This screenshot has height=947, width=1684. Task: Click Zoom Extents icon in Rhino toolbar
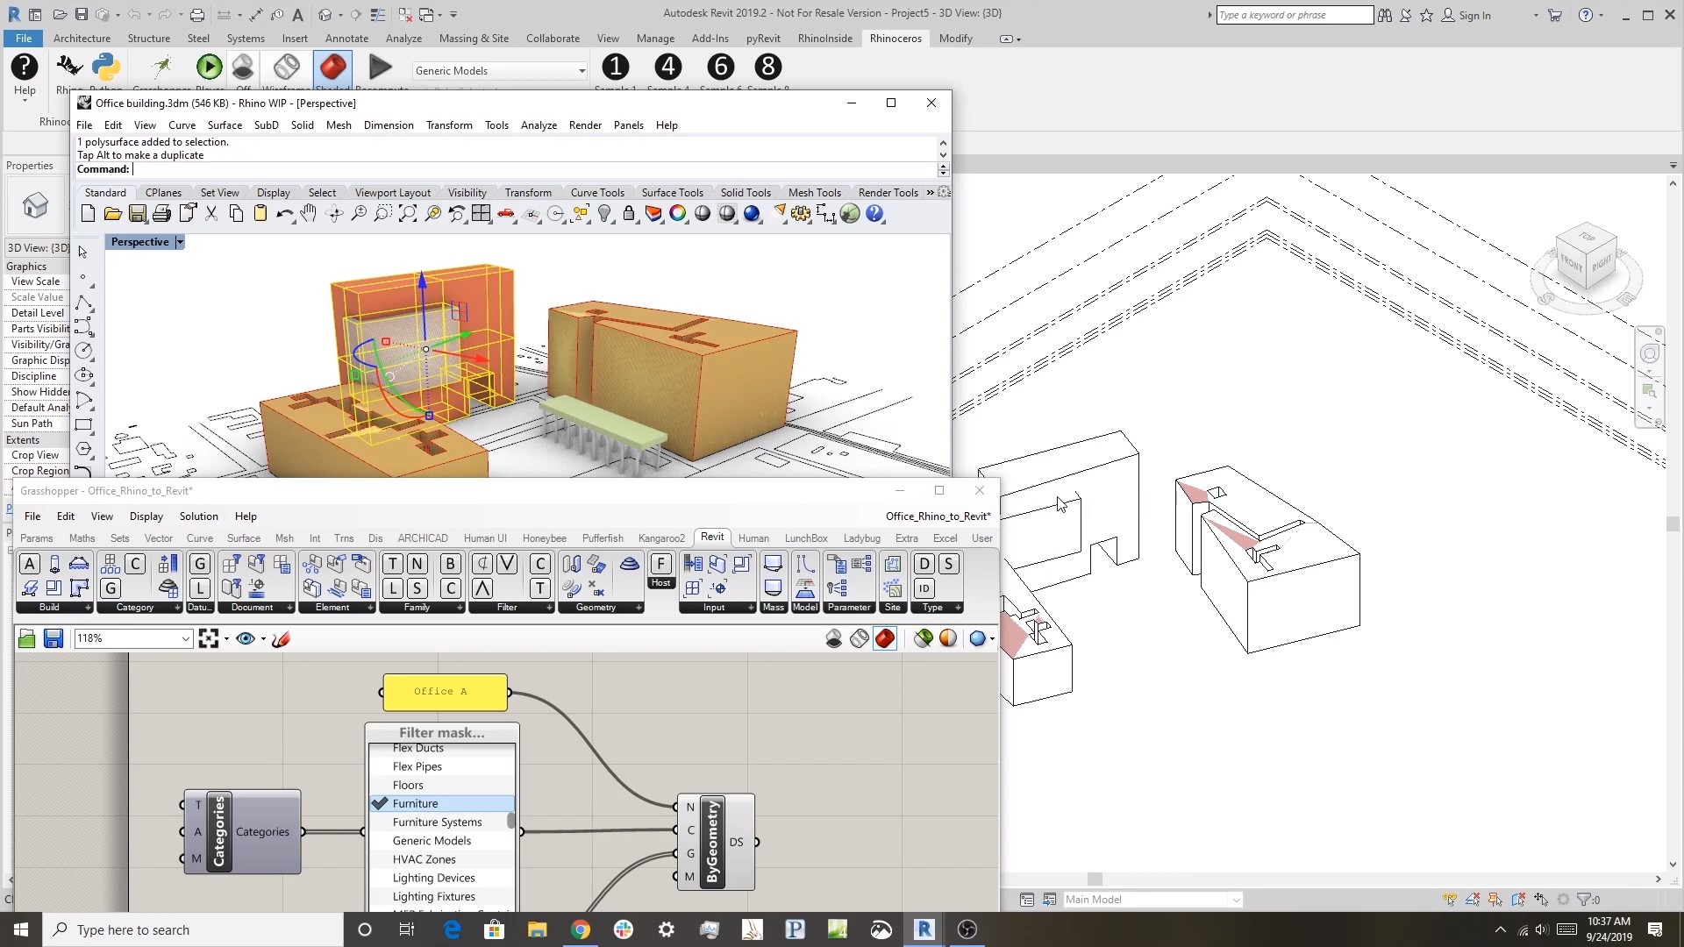click(408, 214)
